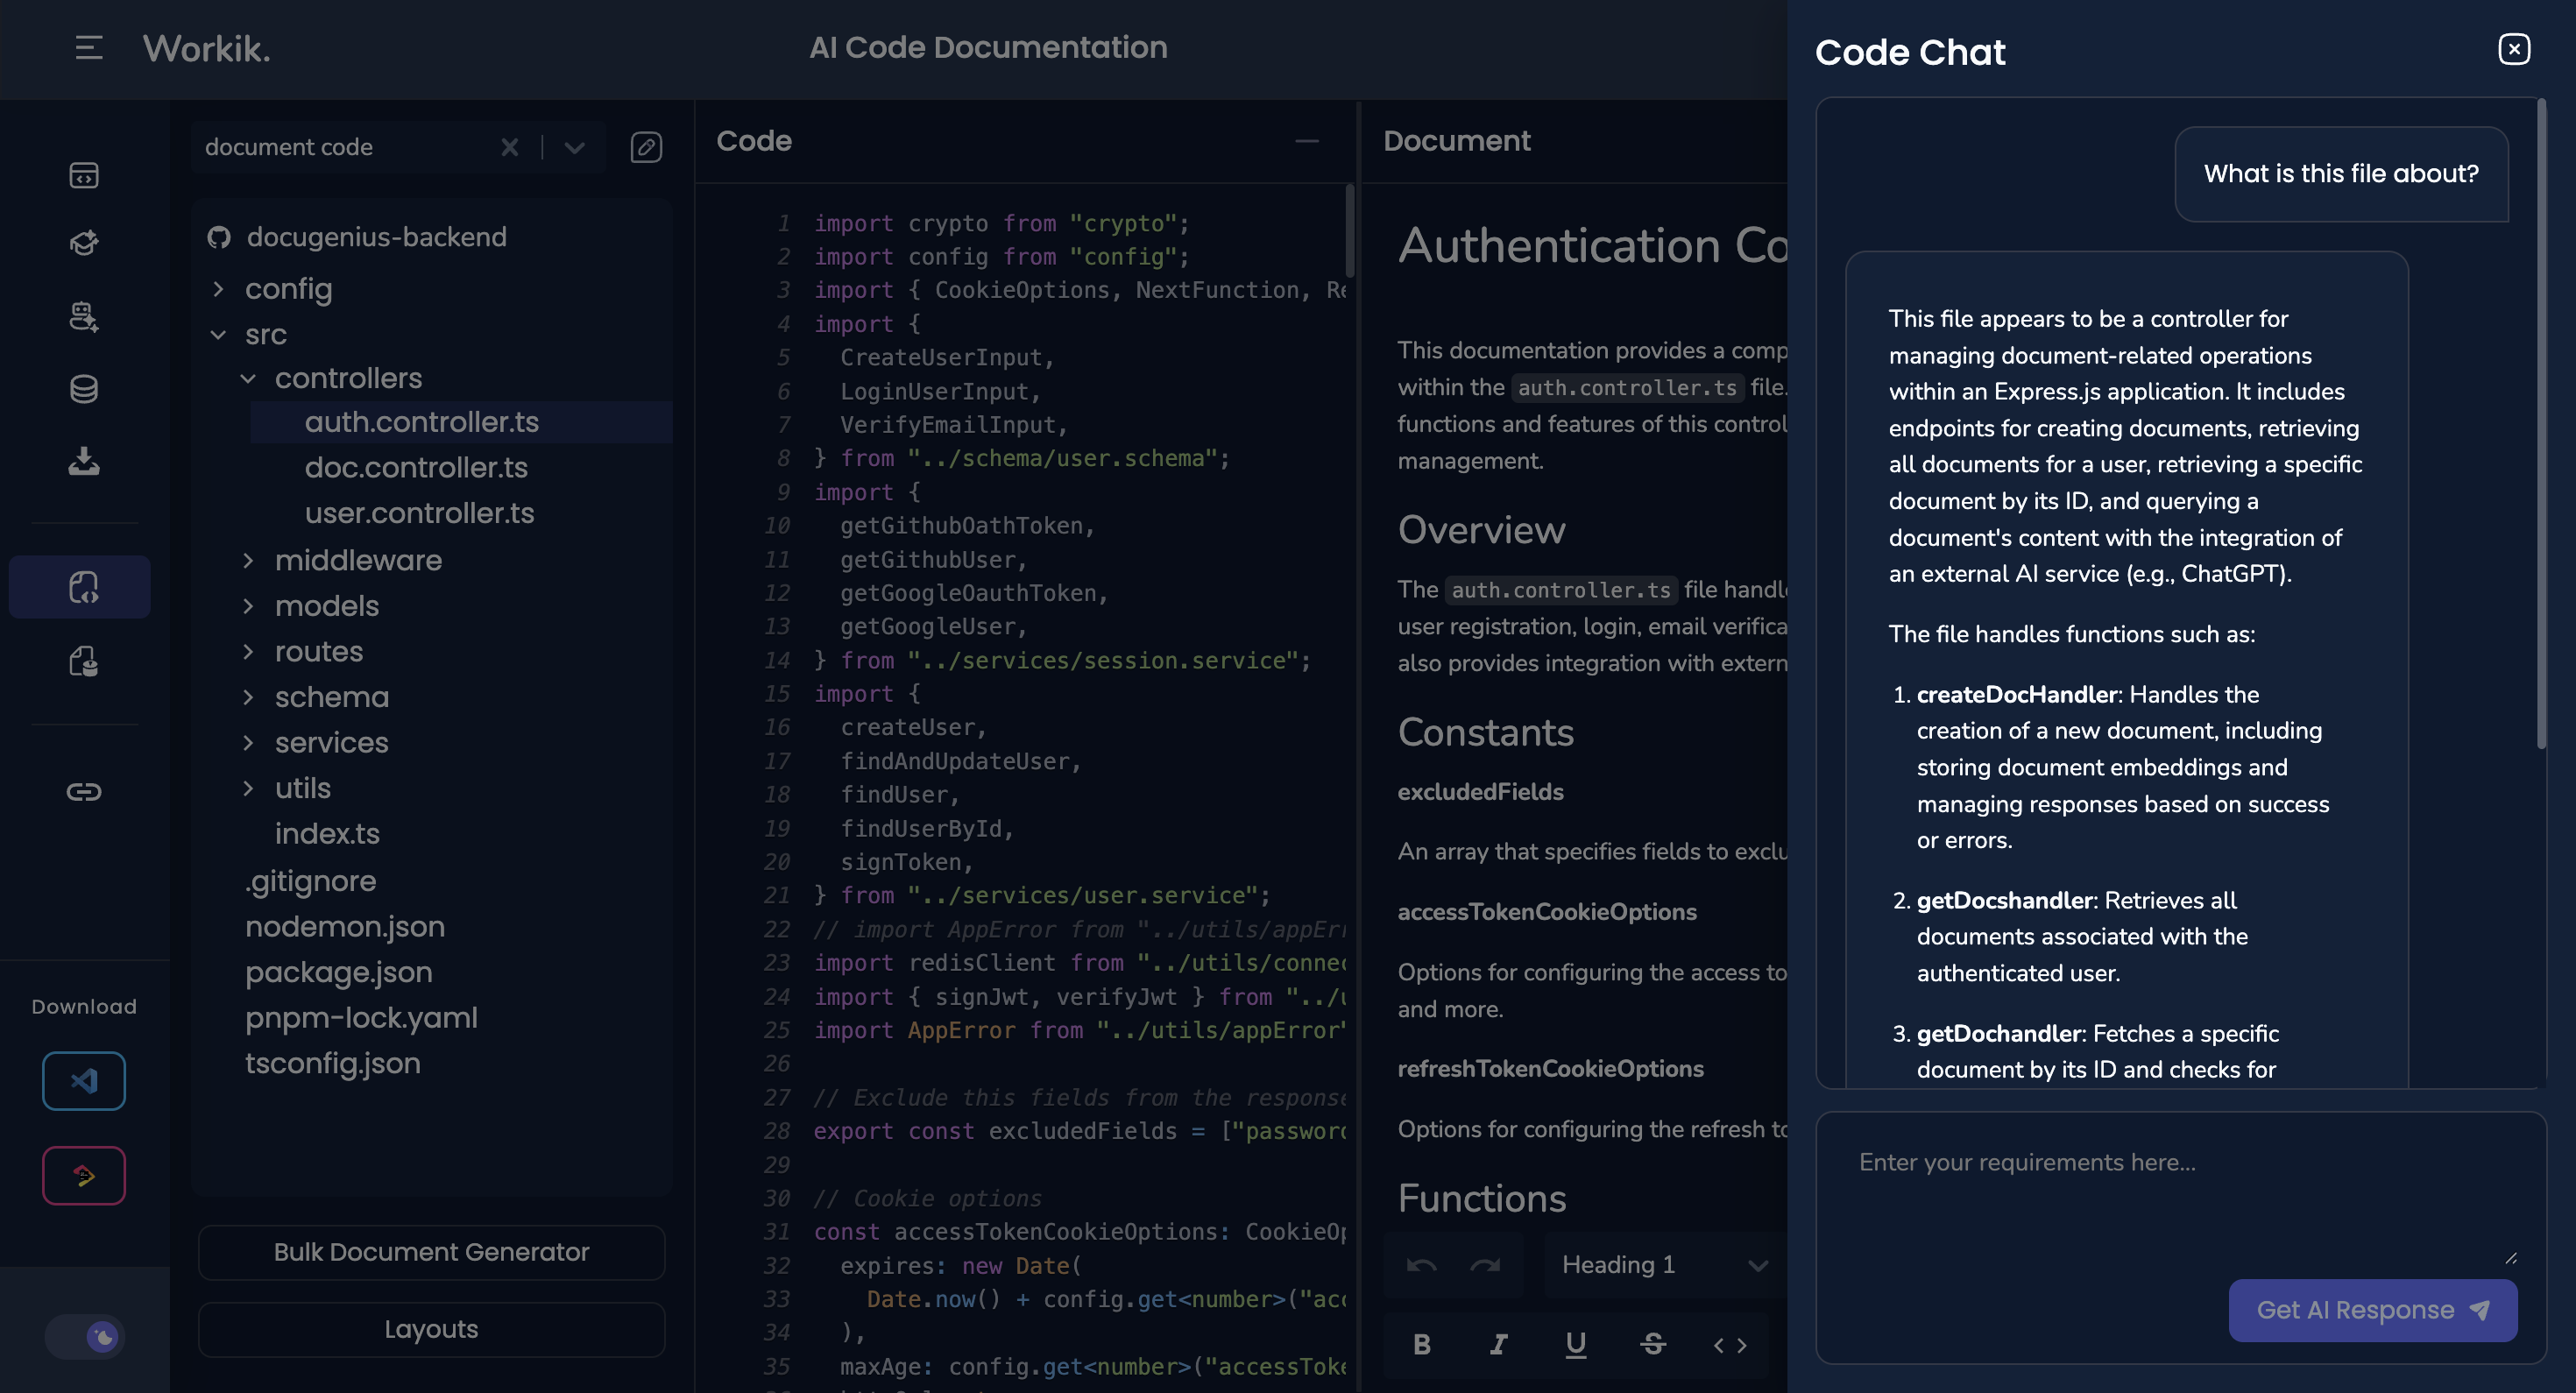Click the download tray icon in sidebar
The width and height of the screenshot is (2576, 1393).
click(84, 461)
